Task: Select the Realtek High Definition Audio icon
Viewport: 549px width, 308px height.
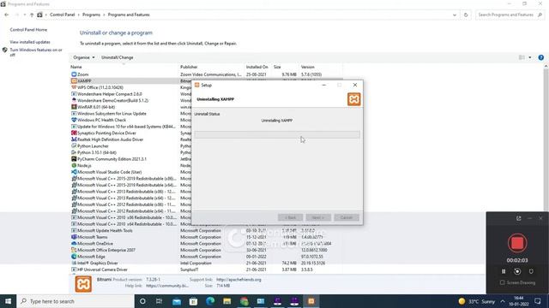Action: 74,139
